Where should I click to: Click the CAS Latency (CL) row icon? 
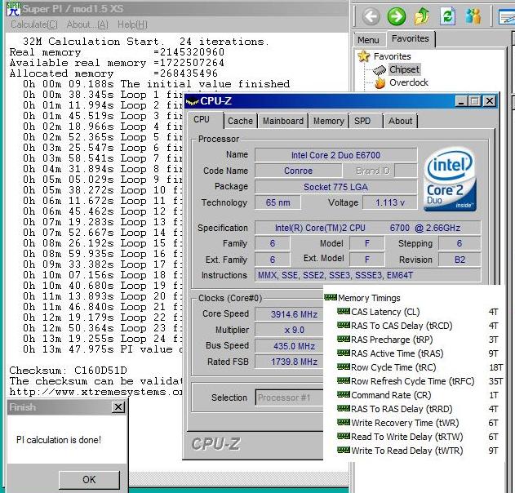[x=344, y=311]
